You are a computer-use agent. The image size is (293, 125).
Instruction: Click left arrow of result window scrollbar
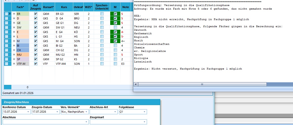[136, 84]
